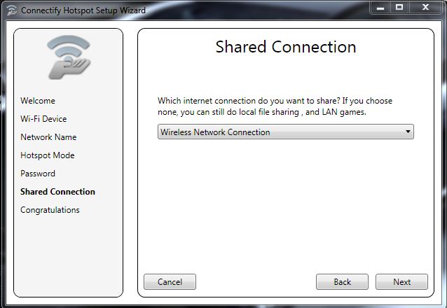The image size is (447, 308).
Task: Select the Wi-Fi Device step
Action: pyautogui.click(x=43, y=119)
